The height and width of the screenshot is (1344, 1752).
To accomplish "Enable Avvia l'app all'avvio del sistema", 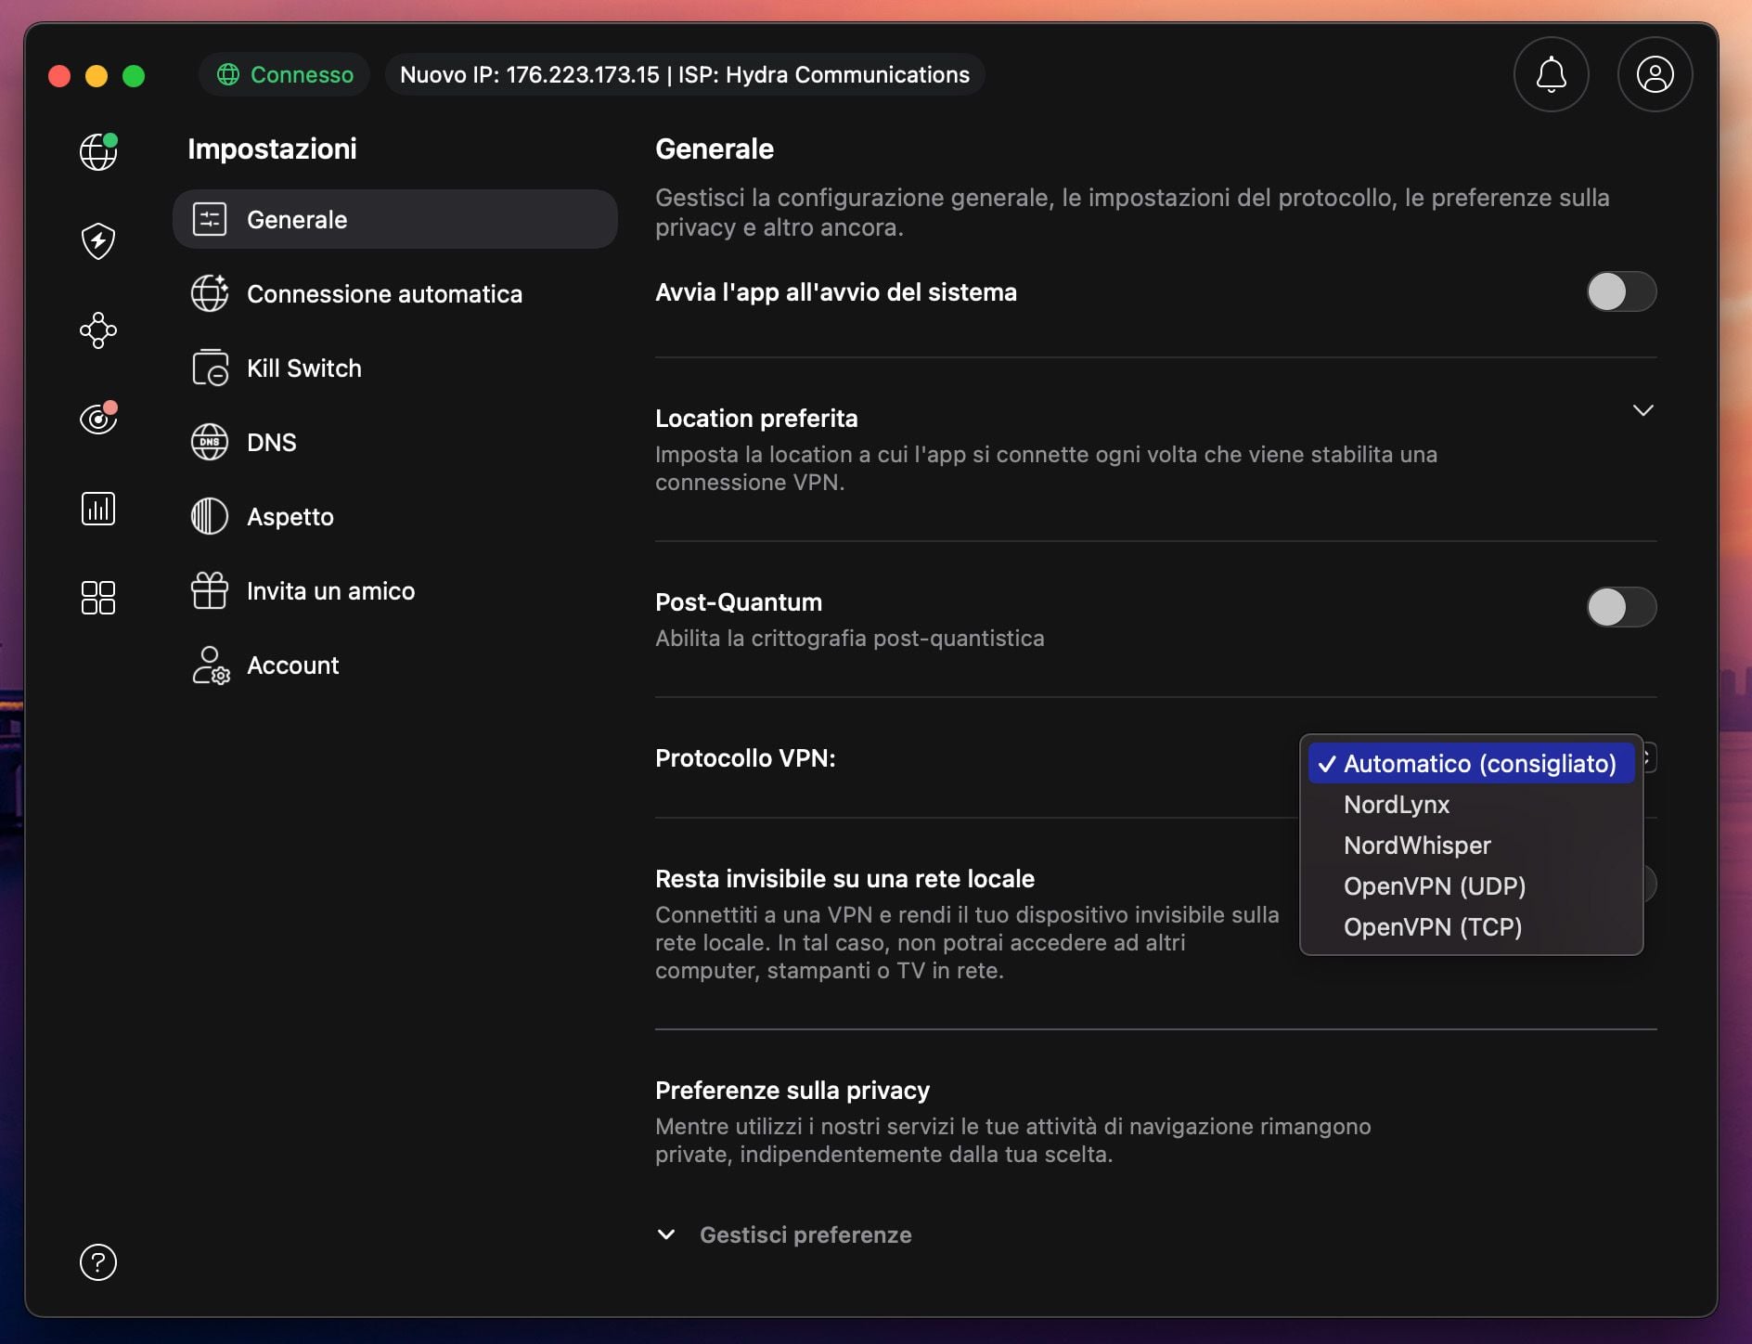I will 1621,291.
